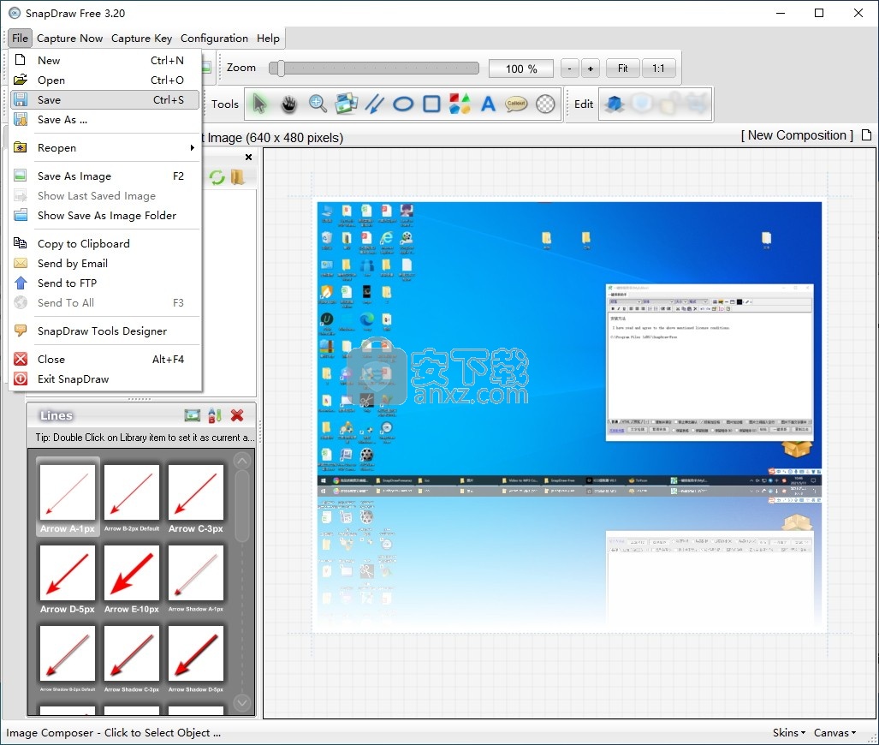Image resolution: width=879 pixels, height=745 pixels.
Task: Click the 1:1 zoom button
Action: tap(658, 69)
